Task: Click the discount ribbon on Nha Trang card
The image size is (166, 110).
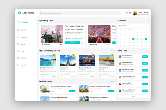Action: pyautogui.click(x=54, y=55)
